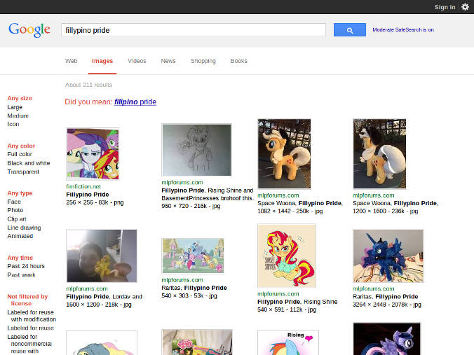Open the fimfiction.net cartoon ponies thumbnail

[93, 154]
